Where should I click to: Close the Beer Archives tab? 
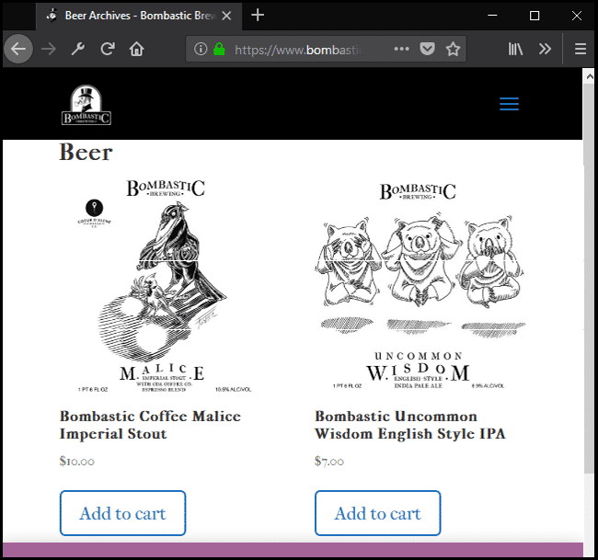click(x=226, y=16)
